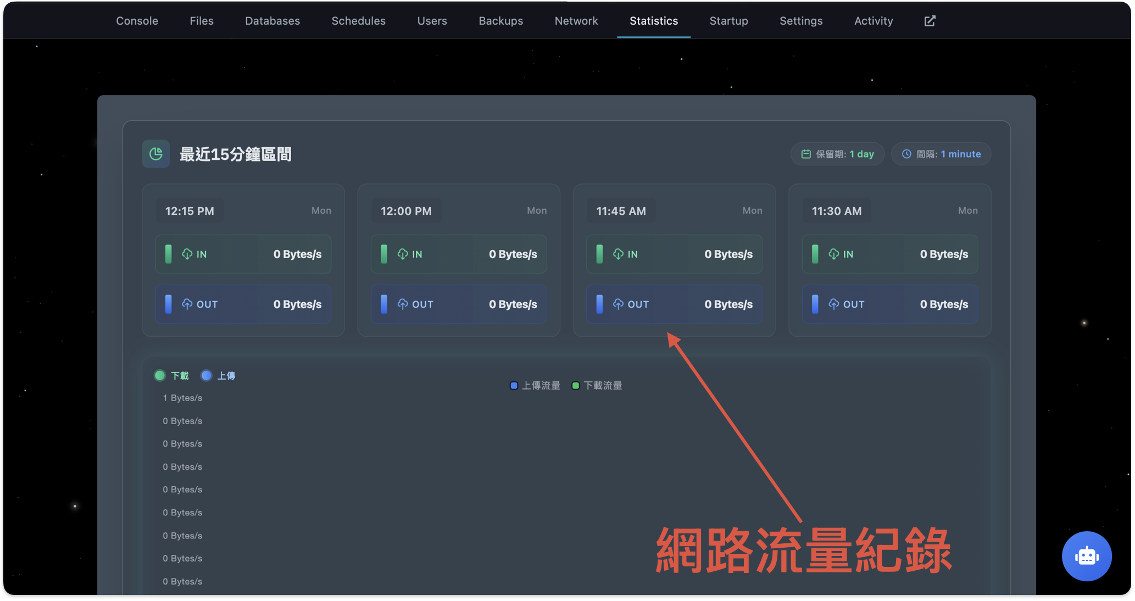The width and height of the screenshot is (1135, 601).
Task: Click the clock icon in the 間隔 badge
Action: click(x=906, y=154)
